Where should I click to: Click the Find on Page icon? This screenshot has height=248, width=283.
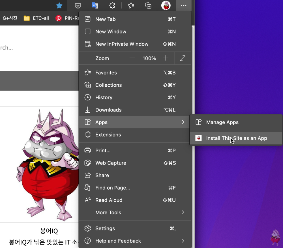pos(87,188)
